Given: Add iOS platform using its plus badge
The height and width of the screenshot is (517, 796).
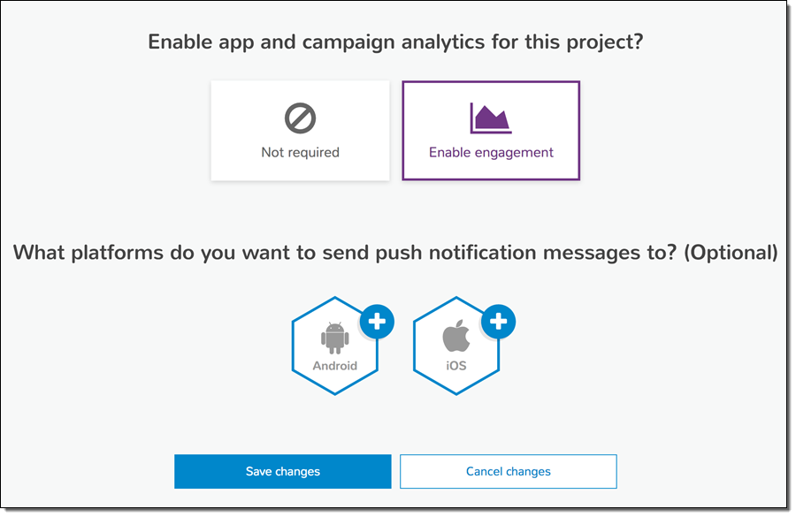Looking at the screenshot, I should pyautogui.click(x=499, y=321).
